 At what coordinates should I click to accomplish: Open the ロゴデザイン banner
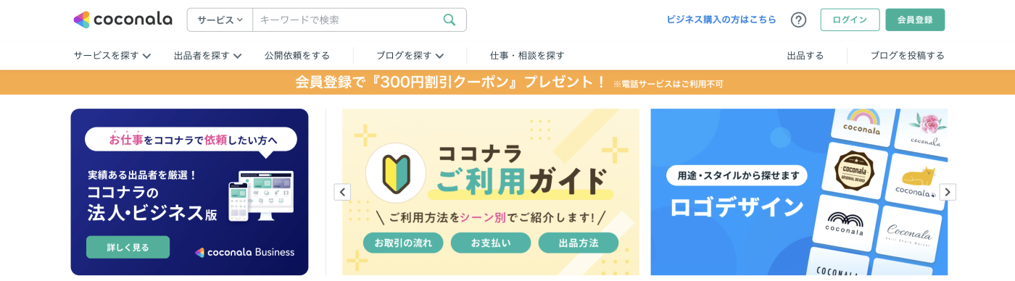tap(799, 192)
